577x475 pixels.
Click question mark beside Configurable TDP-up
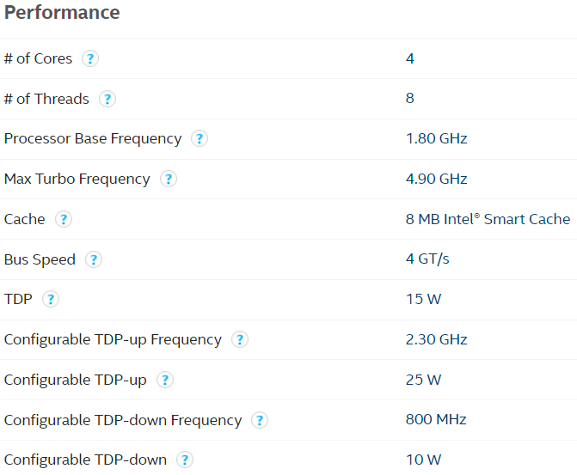(x=165, y=380)
